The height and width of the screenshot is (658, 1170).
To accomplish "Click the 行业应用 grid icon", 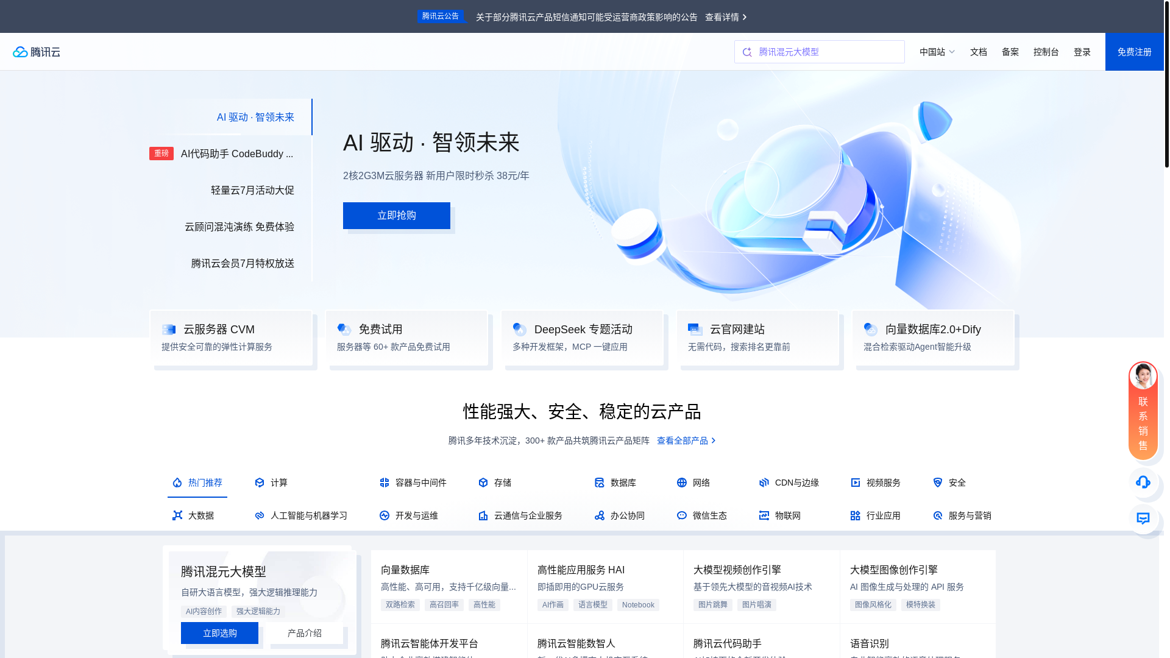I will click(856, 515).
